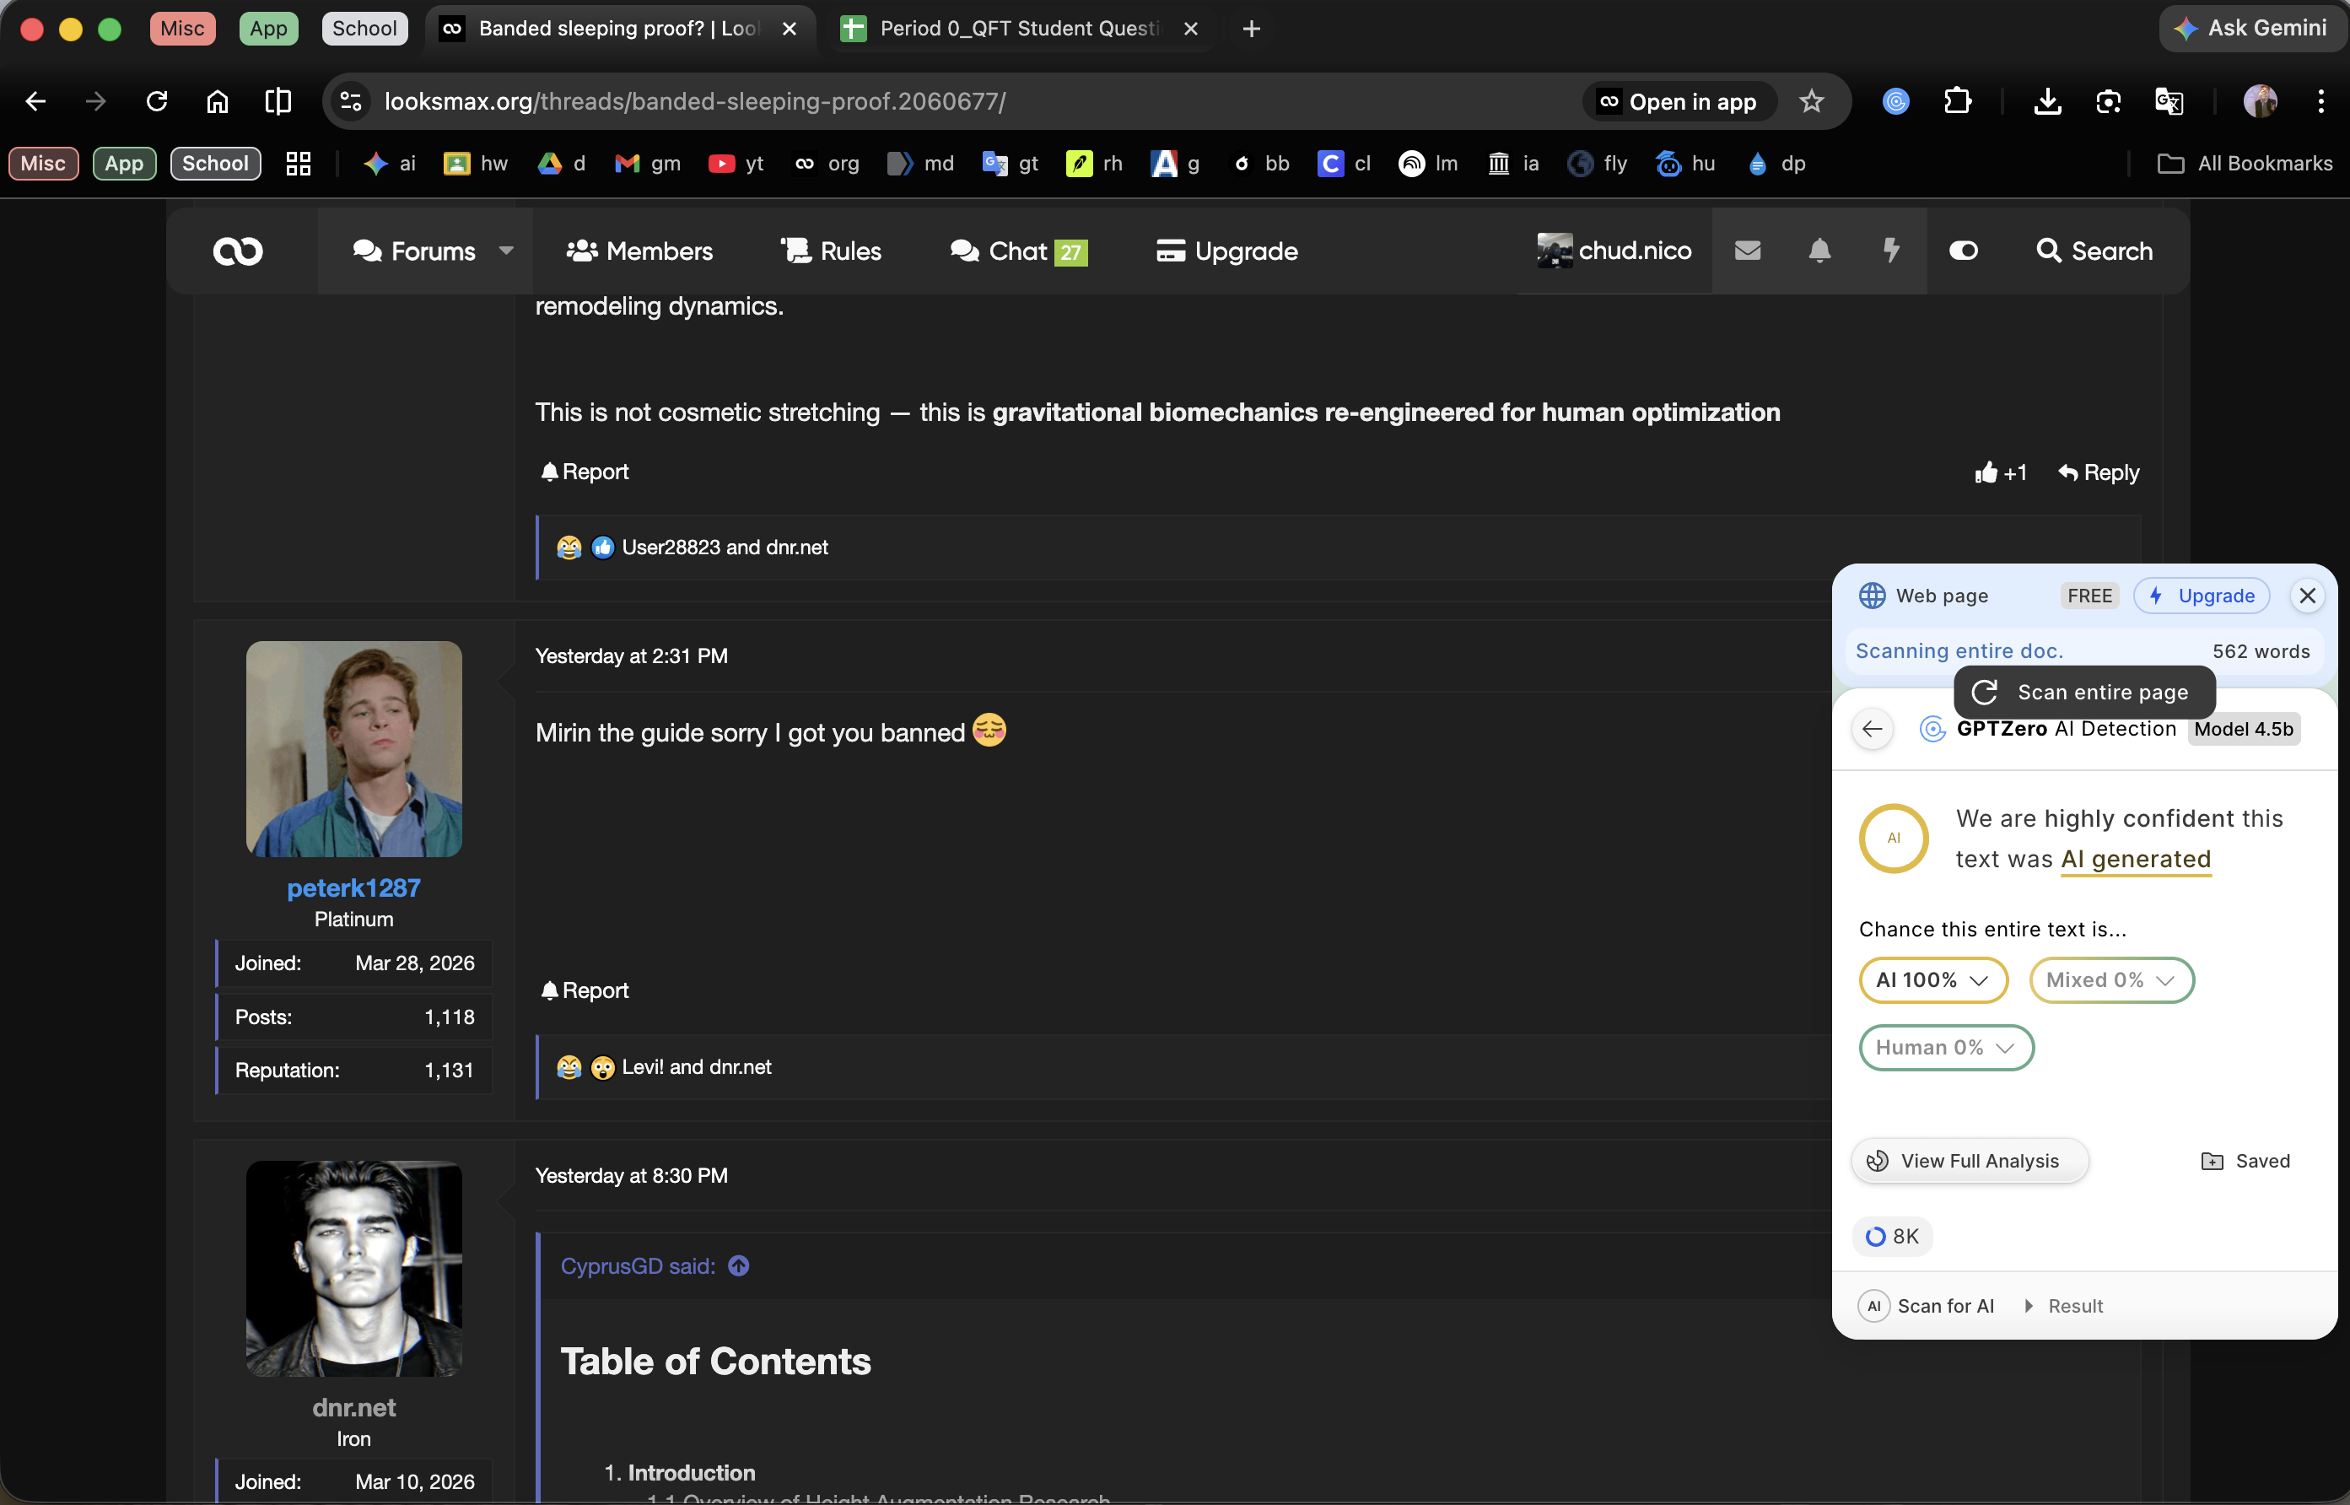Open Chat with 27 badge

(x=1018, y=251)
